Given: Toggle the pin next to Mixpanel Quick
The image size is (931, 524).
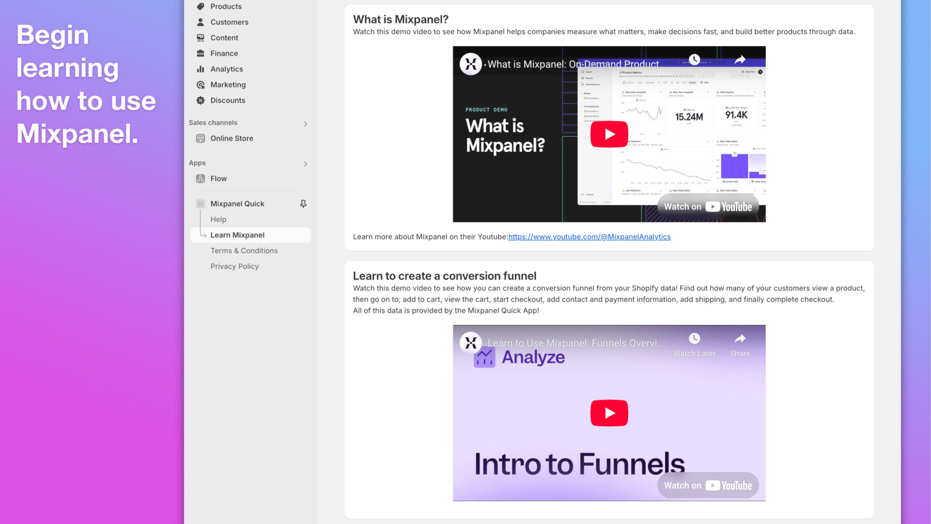Looking at the screenshot, I should click(303, 204).
